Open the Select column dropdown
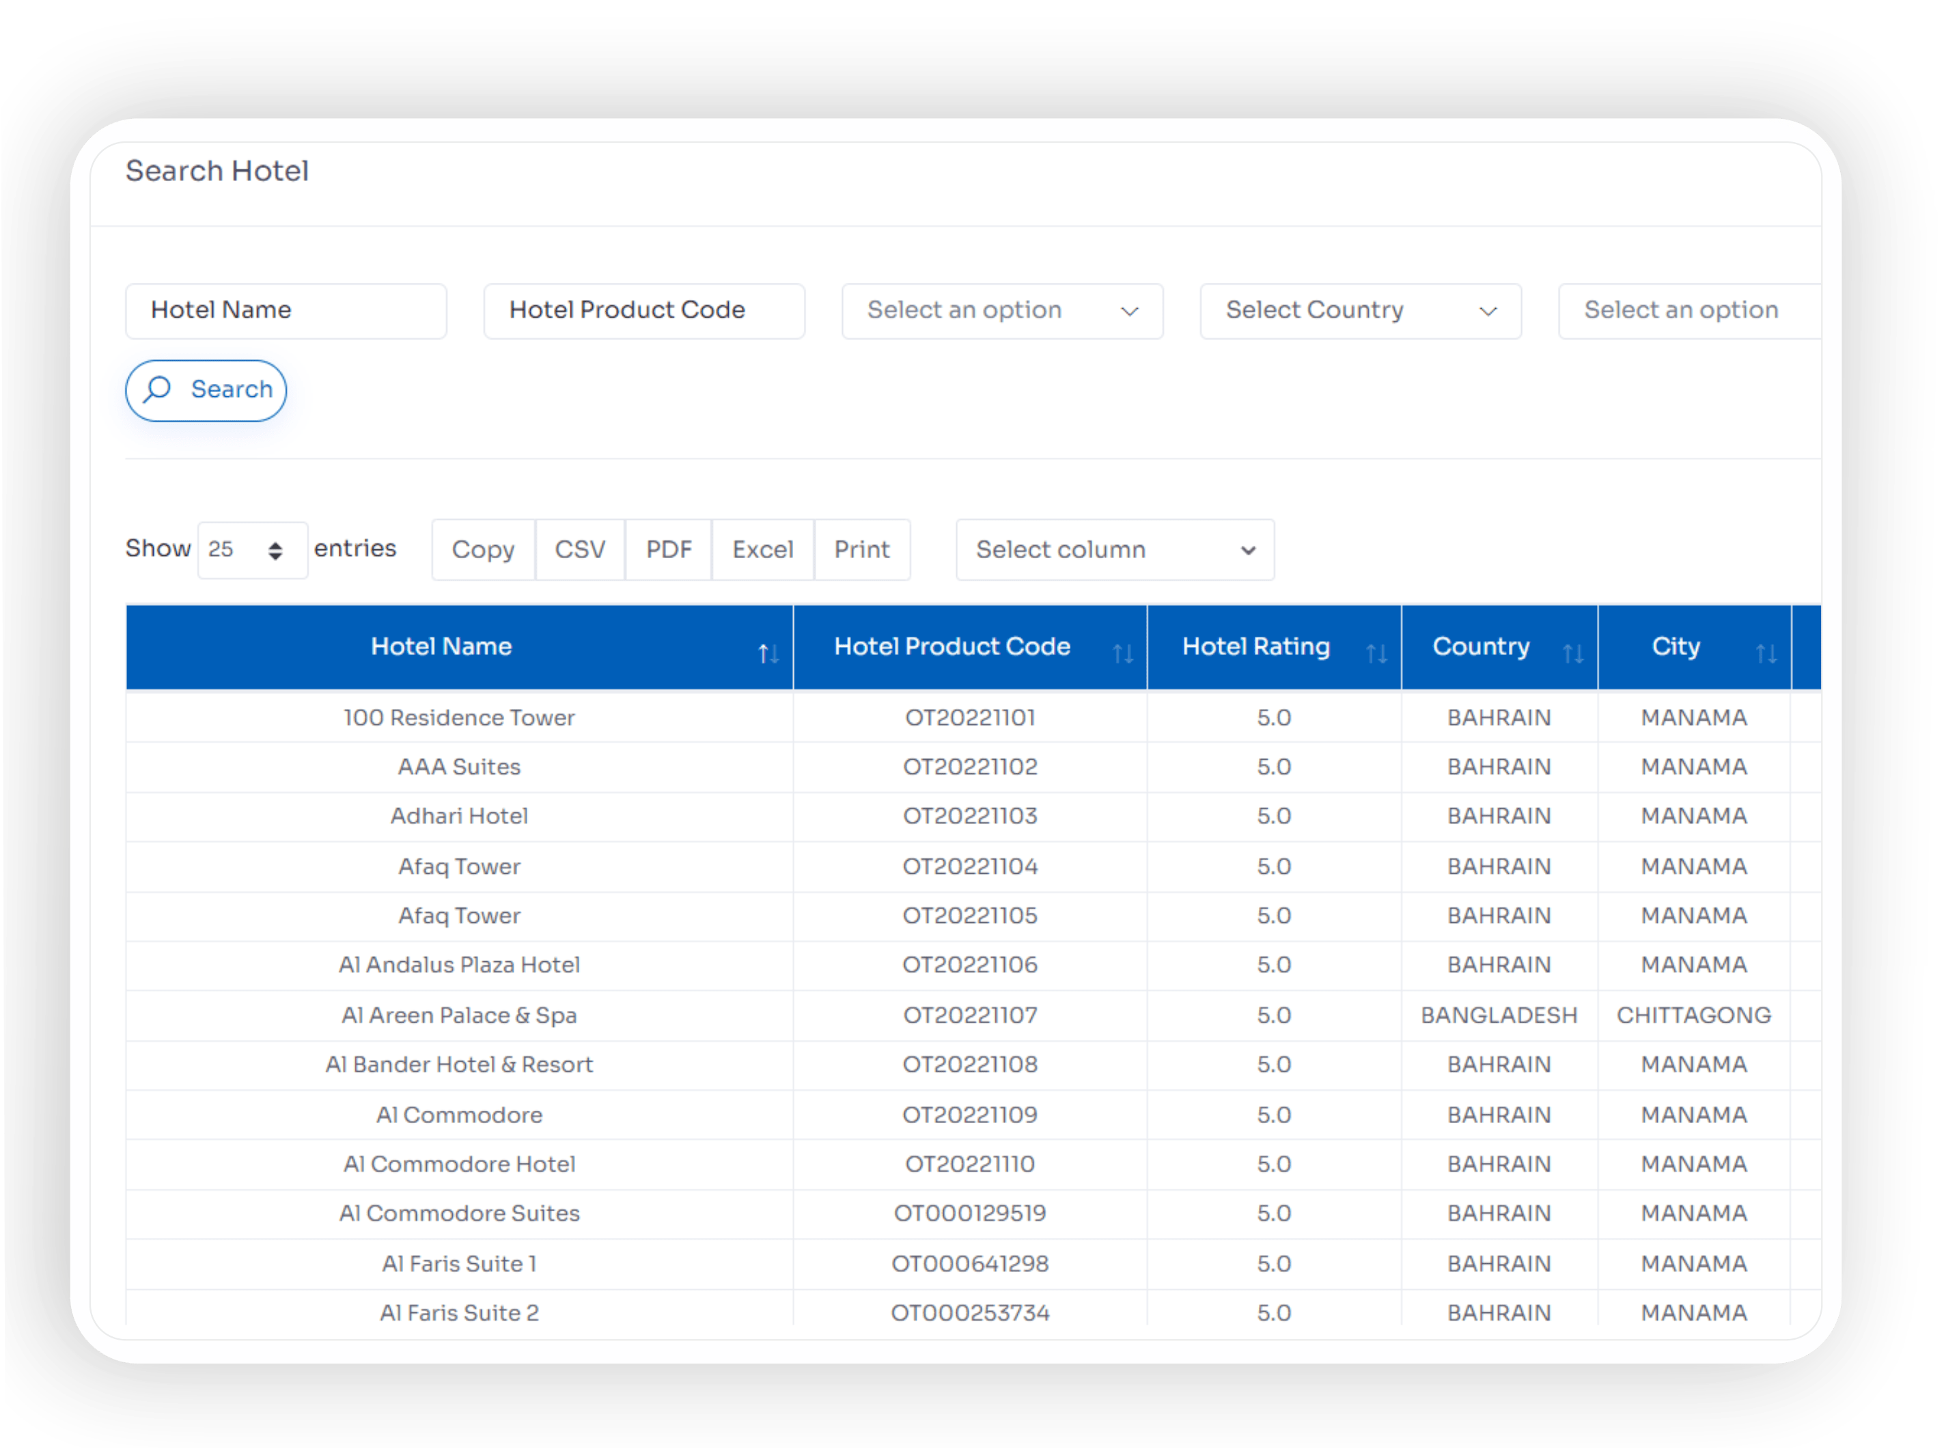Viewport: 1959px width, 1449px height. coord(1116,551)
